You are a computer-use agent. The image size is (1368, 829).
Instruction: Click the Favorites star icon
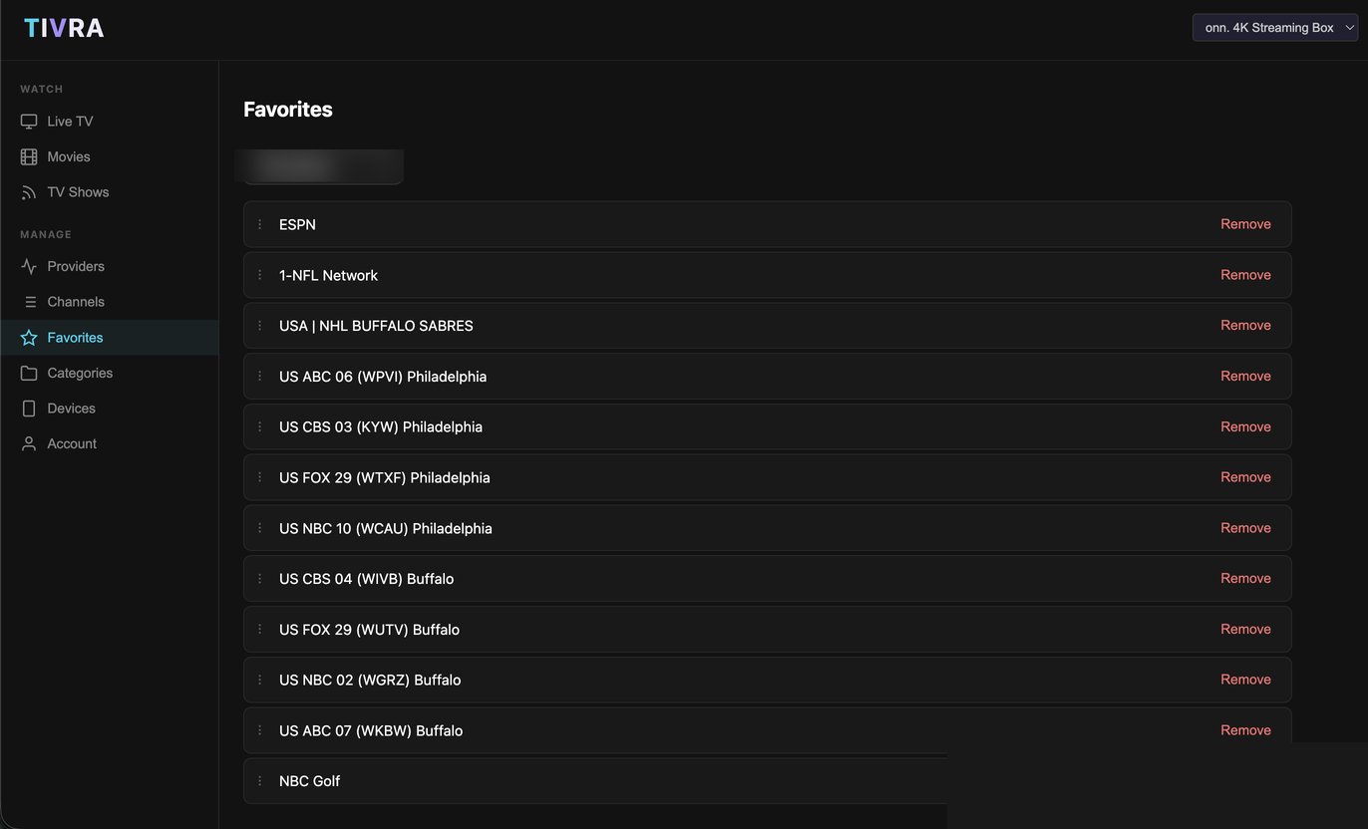[x=29, y=338]
